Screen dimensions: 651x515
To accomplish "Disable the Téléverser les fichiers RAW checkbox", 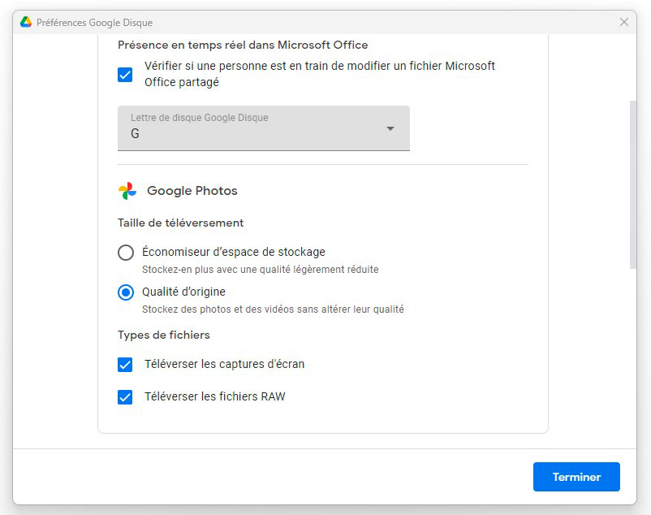I will pos(125,397).
